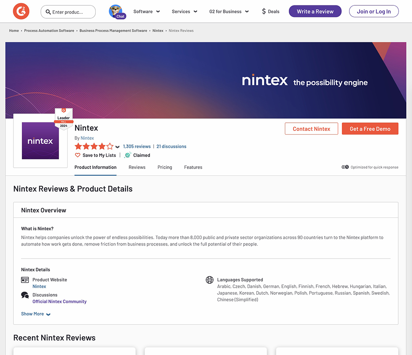412x355 pixels.
Task: Expand Show More product details
Action: pos(36,314)
